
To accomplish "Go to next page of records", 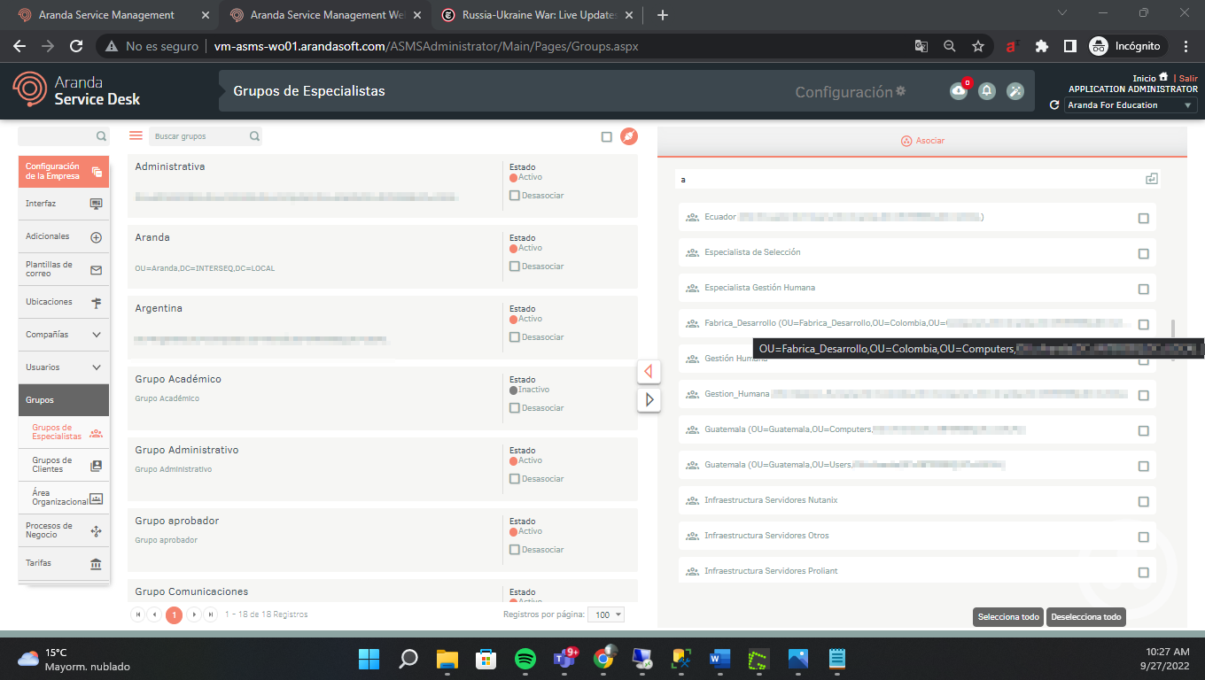I will click(194, 614).
